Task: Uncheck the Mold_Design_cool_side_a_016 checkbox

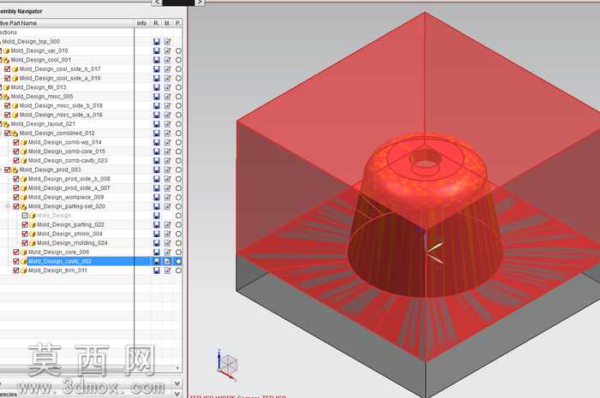Action: pos(7,78)
